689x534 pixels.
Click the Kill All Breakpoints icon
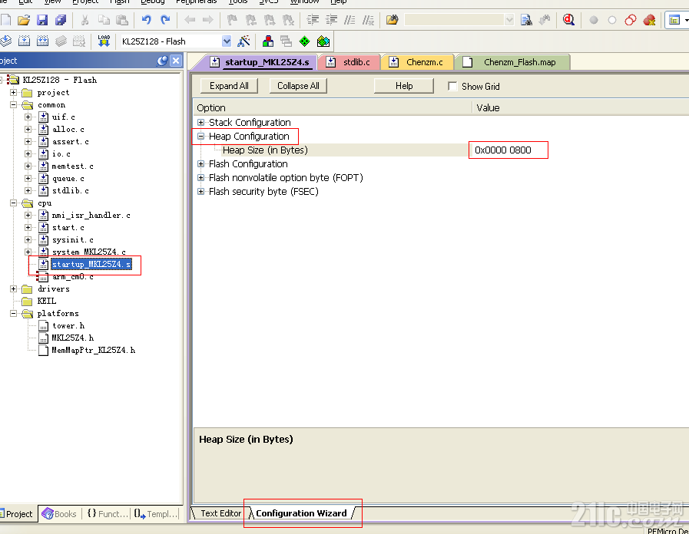[649, 20]
